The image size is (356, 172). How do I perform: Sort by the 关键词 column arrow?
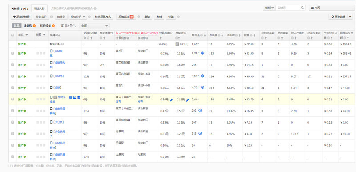click(x=60, y=36)
